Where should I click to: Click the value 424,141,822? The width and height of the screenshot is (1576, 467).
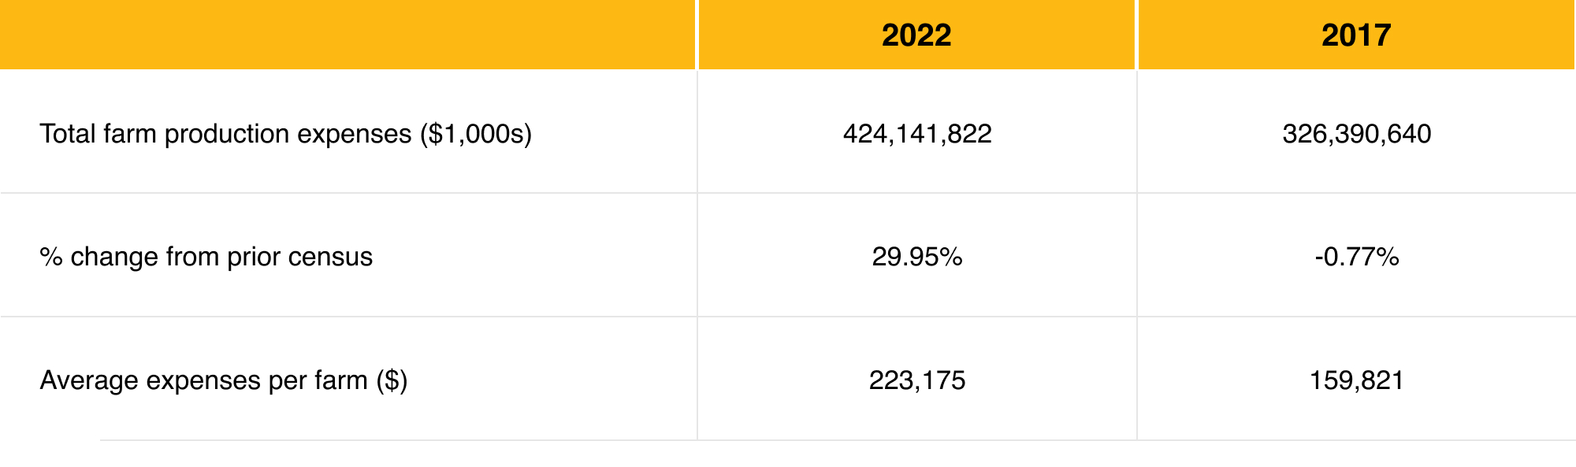coord(917,134)
